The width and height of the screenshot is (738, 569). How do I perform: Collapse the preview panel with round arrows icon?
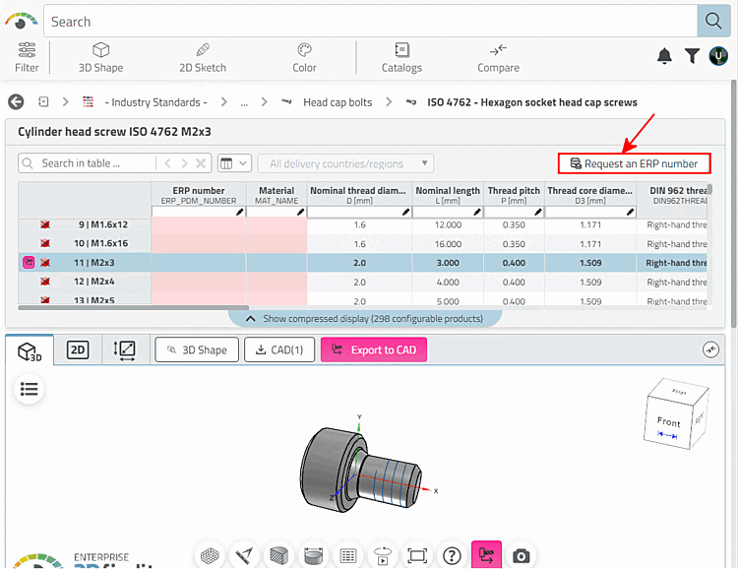(710, 349)
